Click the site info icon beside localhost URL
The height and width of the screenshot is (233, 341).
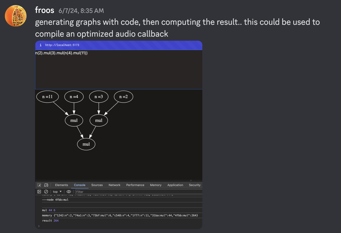point(40,45)
